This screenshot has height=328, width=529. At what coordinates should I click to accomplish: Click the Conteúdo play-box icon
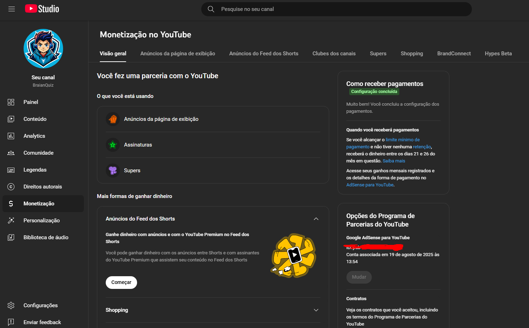pyautogui.click(x=11, y=119)
